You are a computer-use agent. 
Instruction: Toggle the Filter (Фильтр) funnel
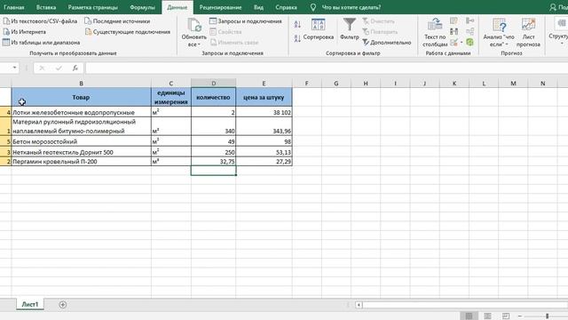click(349, 29)
